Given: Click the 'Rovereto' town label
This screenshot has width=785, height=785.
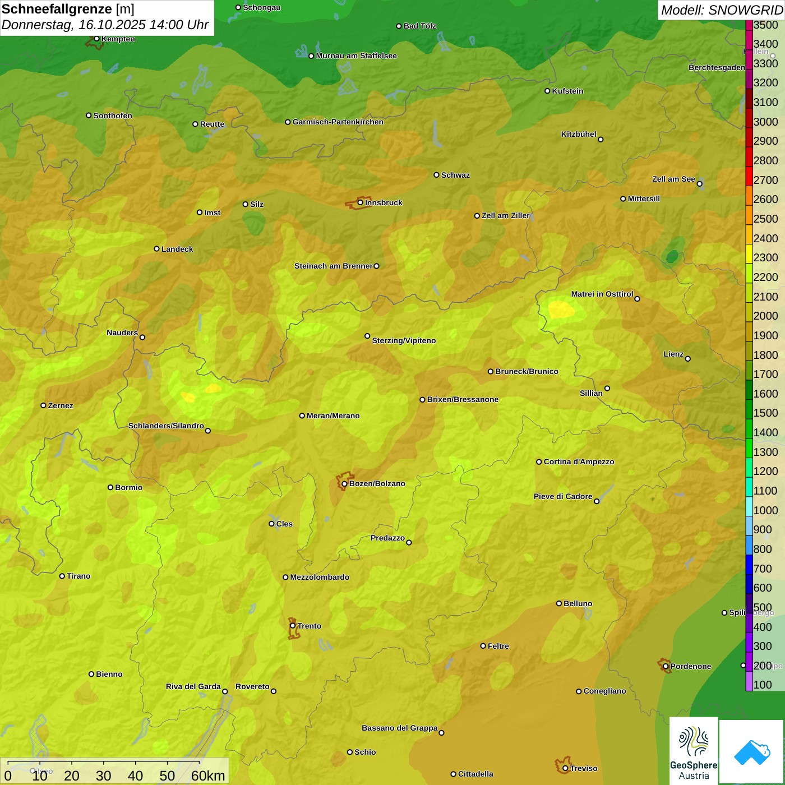Looking at the screenshot, I should pyautogui.click(x=252, y=686).
